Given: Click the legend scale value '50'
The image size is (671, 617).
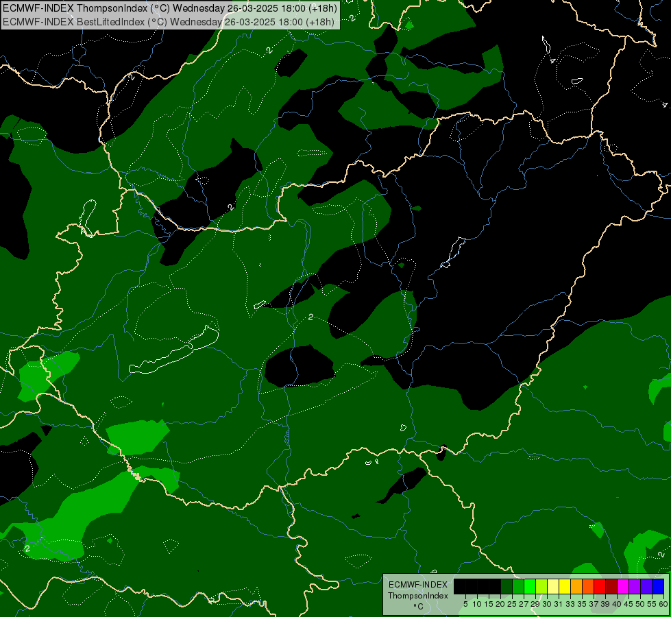Looking at the screenshot, I should (640, 604).
